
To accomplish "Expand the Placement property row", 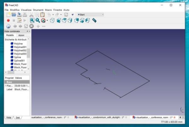I will tap(5, 86).
